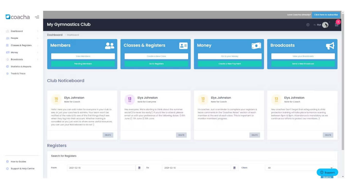Image resolution: width=347 pixels, height=189 pixels.
Task: Click the people icon on the Members card
Action: pyautogui.click(x=109, y=46)
